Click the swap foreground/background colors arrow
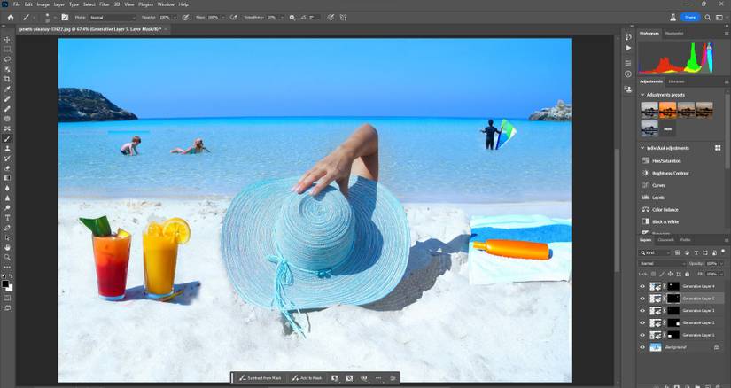 11,277
